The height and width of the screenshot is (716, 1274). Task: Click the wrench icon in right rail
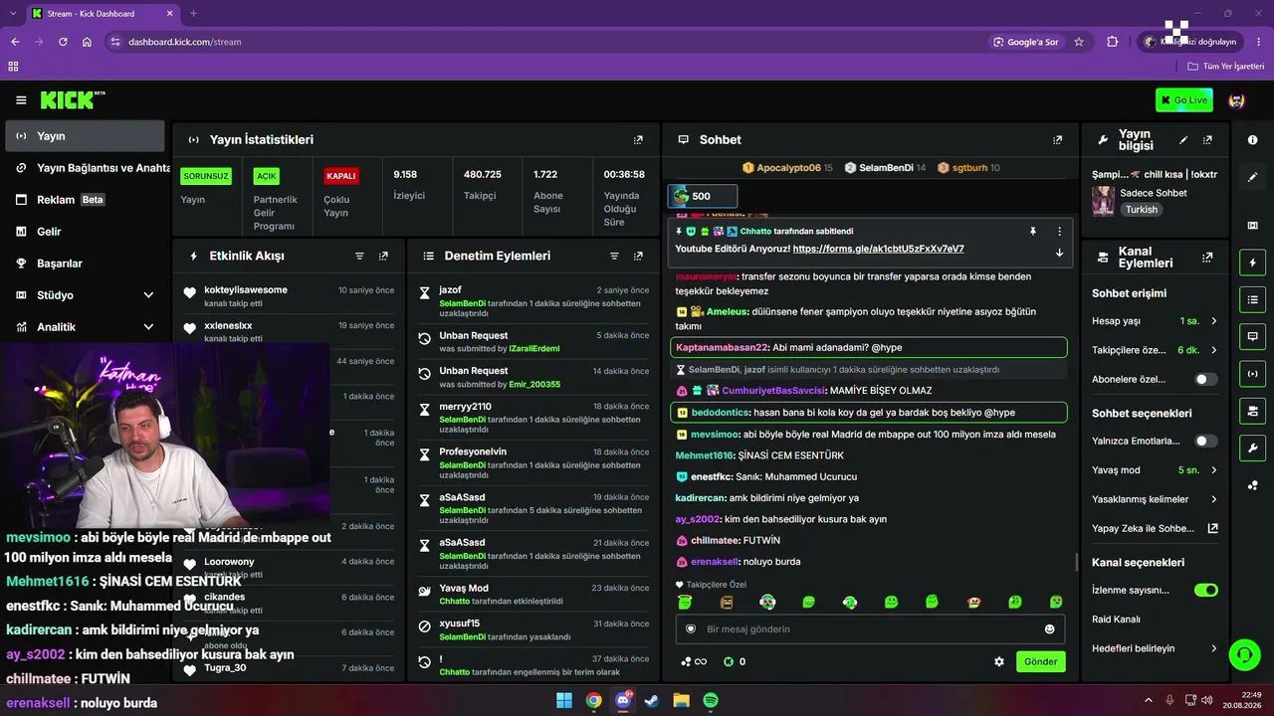pyautogui.click(x=1252, y=447)
